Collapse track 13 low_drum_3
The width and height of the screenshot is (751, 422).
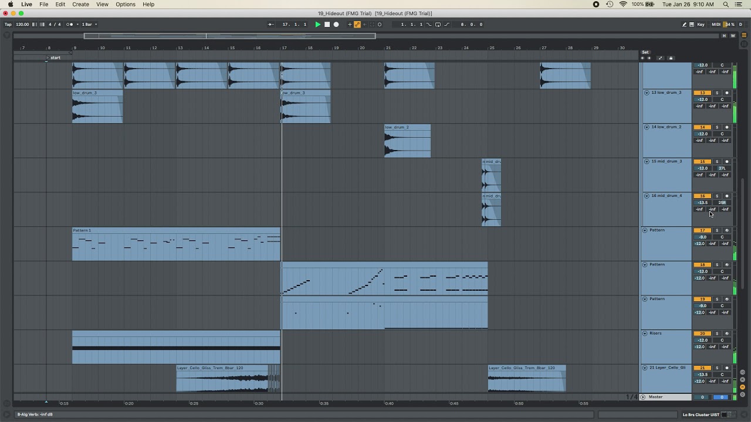tap(647, 93)
